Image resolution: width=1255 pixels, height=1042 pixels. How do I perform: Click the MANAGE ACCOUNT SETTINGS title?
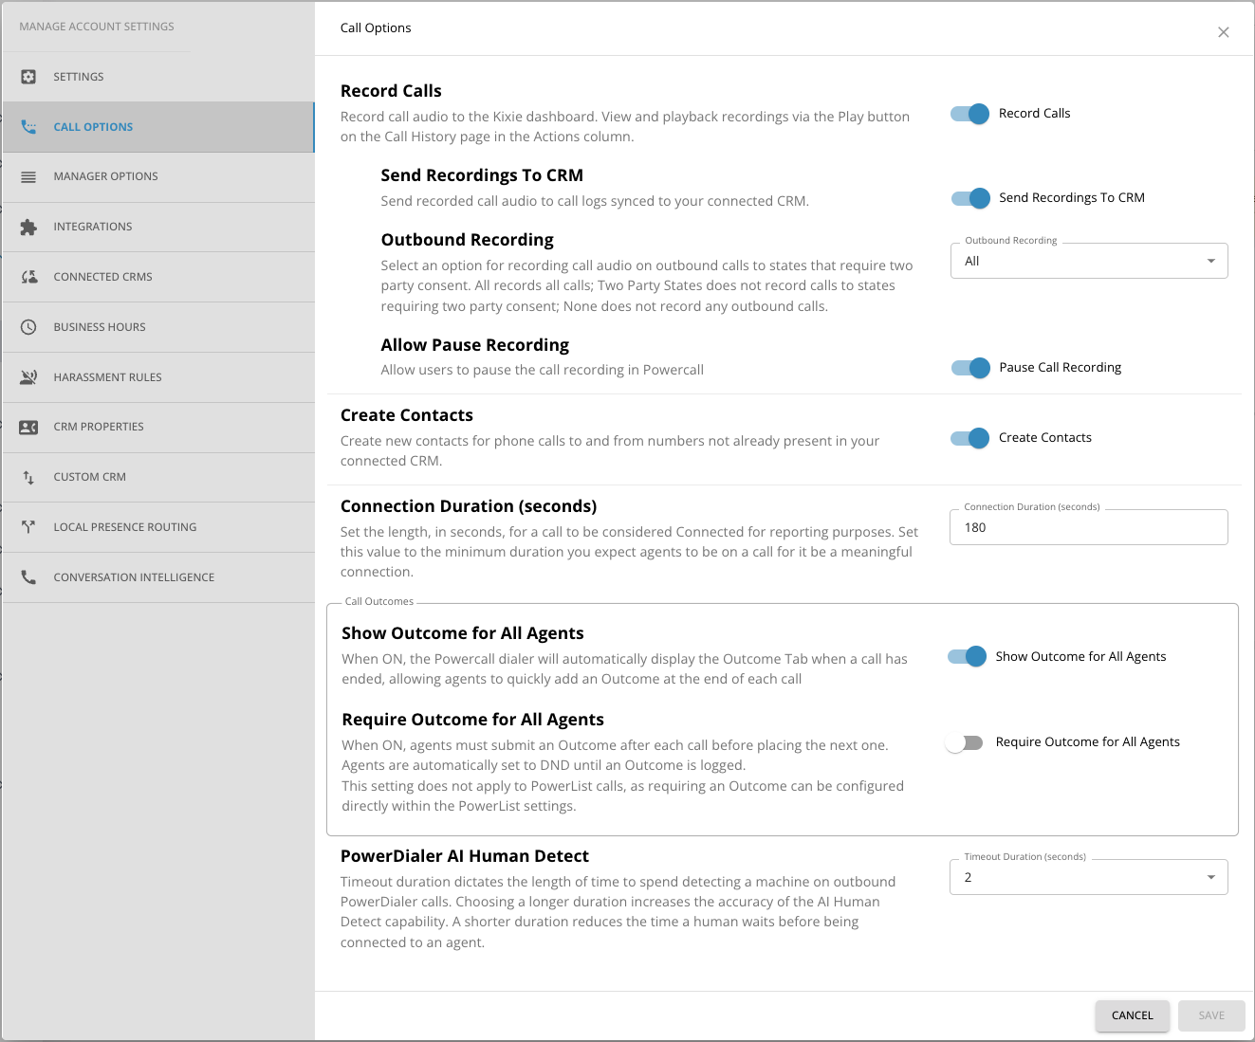[x=97, y=27]
